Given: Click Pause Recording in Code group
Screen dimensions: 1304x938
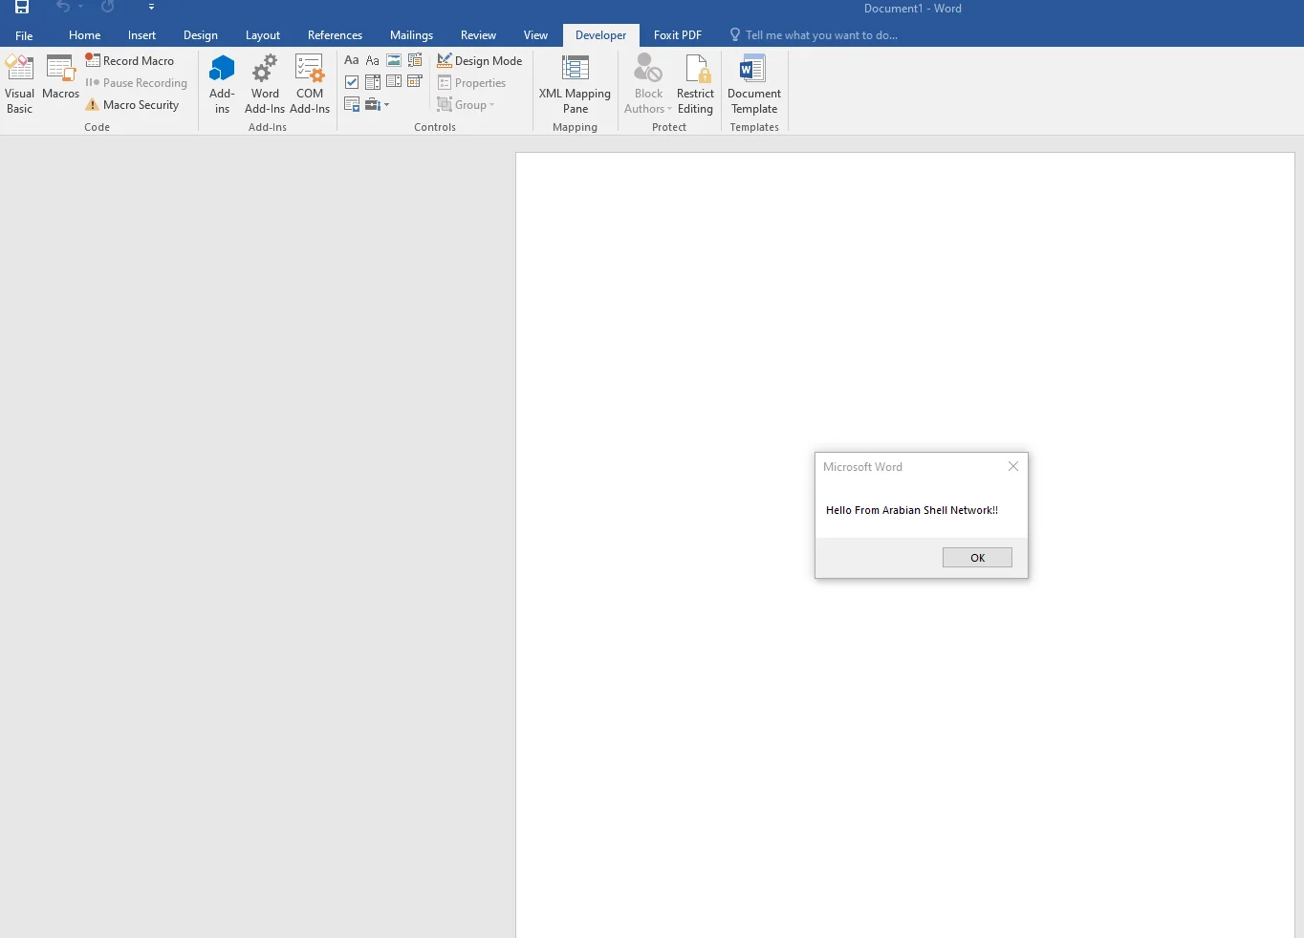Looking at the screenshot, I should tap(137, 83).
